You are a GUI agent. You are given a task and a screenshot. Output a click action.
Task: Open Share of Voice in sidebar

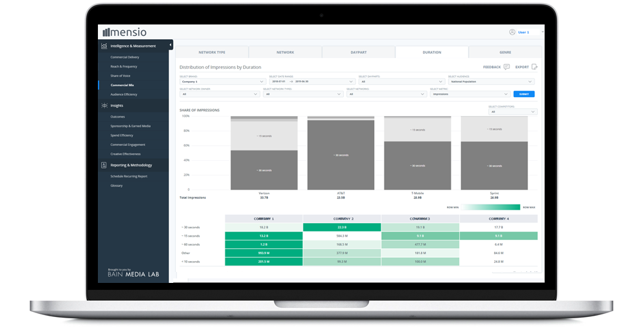[120, 76]
